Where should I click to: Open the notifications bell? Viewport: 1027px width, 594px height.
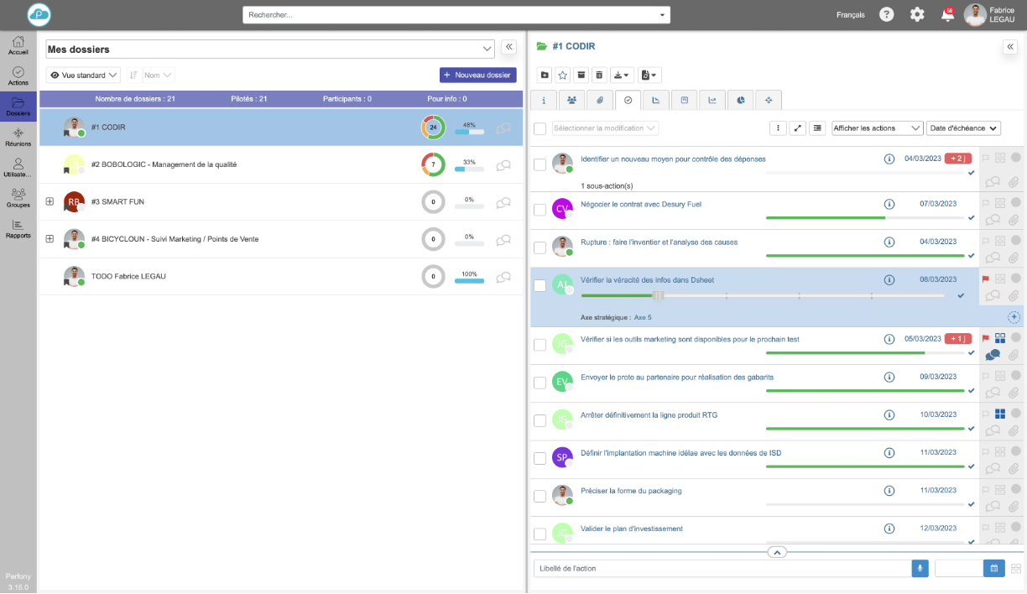(x=946, y=14)
